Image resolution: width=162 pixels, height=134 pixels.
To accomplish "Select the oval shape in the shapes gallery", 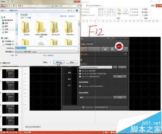I will point(113,9).
